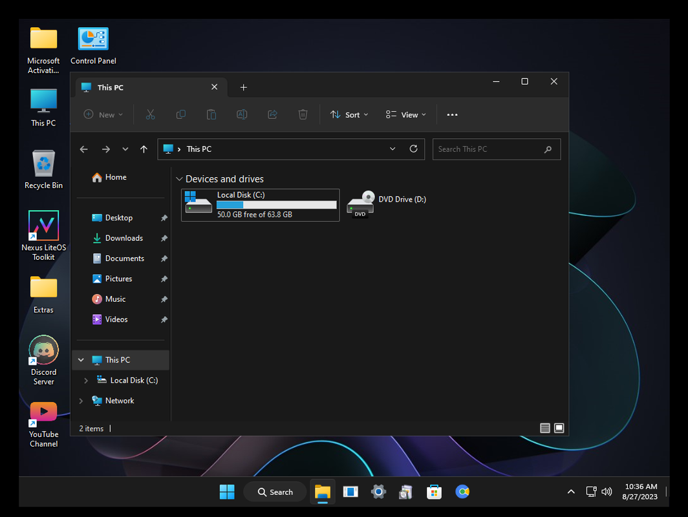Click the taskbar clock and date
688x517 pixels.
pyautogui.click(x=640, y=492)
